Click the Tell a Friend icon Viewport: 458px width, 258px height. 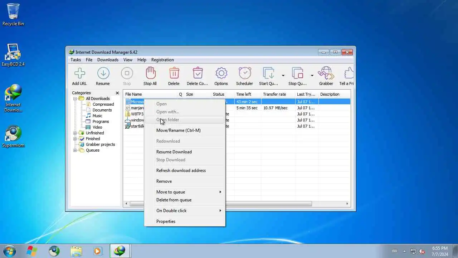pyautogui.click(x=349, y=73)
